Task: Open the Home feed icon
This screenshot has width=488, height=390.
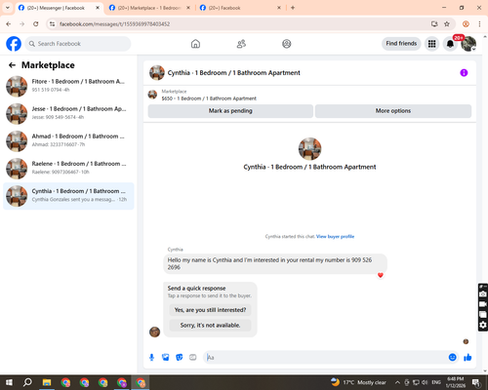Action: pyautogui.click(x=195, y=44)
